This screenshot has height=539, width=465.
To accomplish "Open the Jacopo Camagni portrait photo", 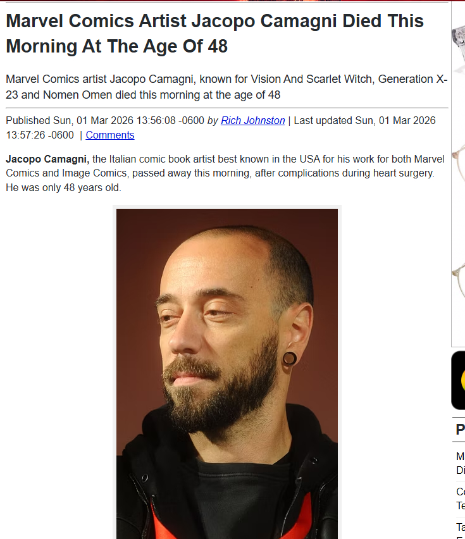I will pos(227,374).
